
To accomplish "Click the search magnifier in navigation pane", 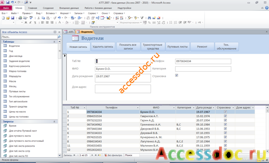I will pos(59,37).
